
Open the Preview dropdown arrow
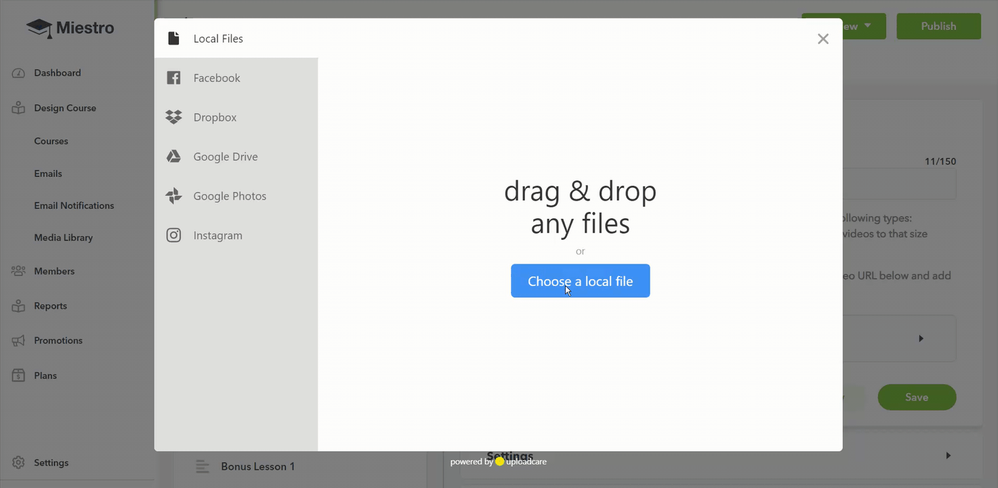point(868,26)
